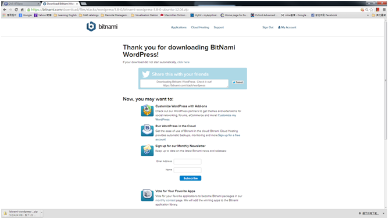Click Show all downloads link
The height and width of the screenshot is (219, 389).
click(x=369, y=213)
